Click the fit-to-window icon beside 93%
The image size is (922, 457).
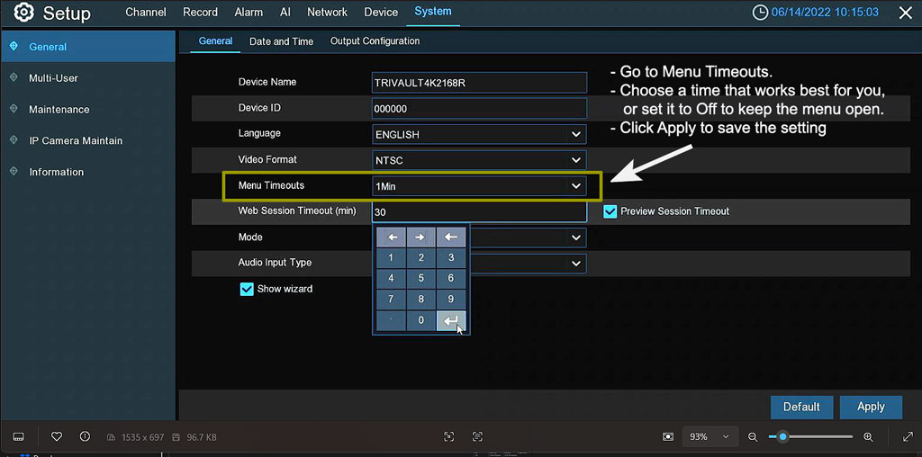pos(667,437)
